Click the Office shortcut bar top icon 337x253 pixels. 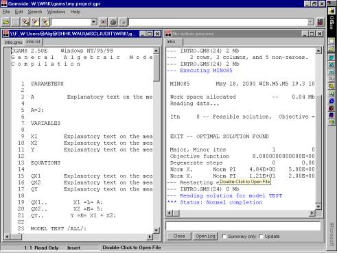[332, 10]
